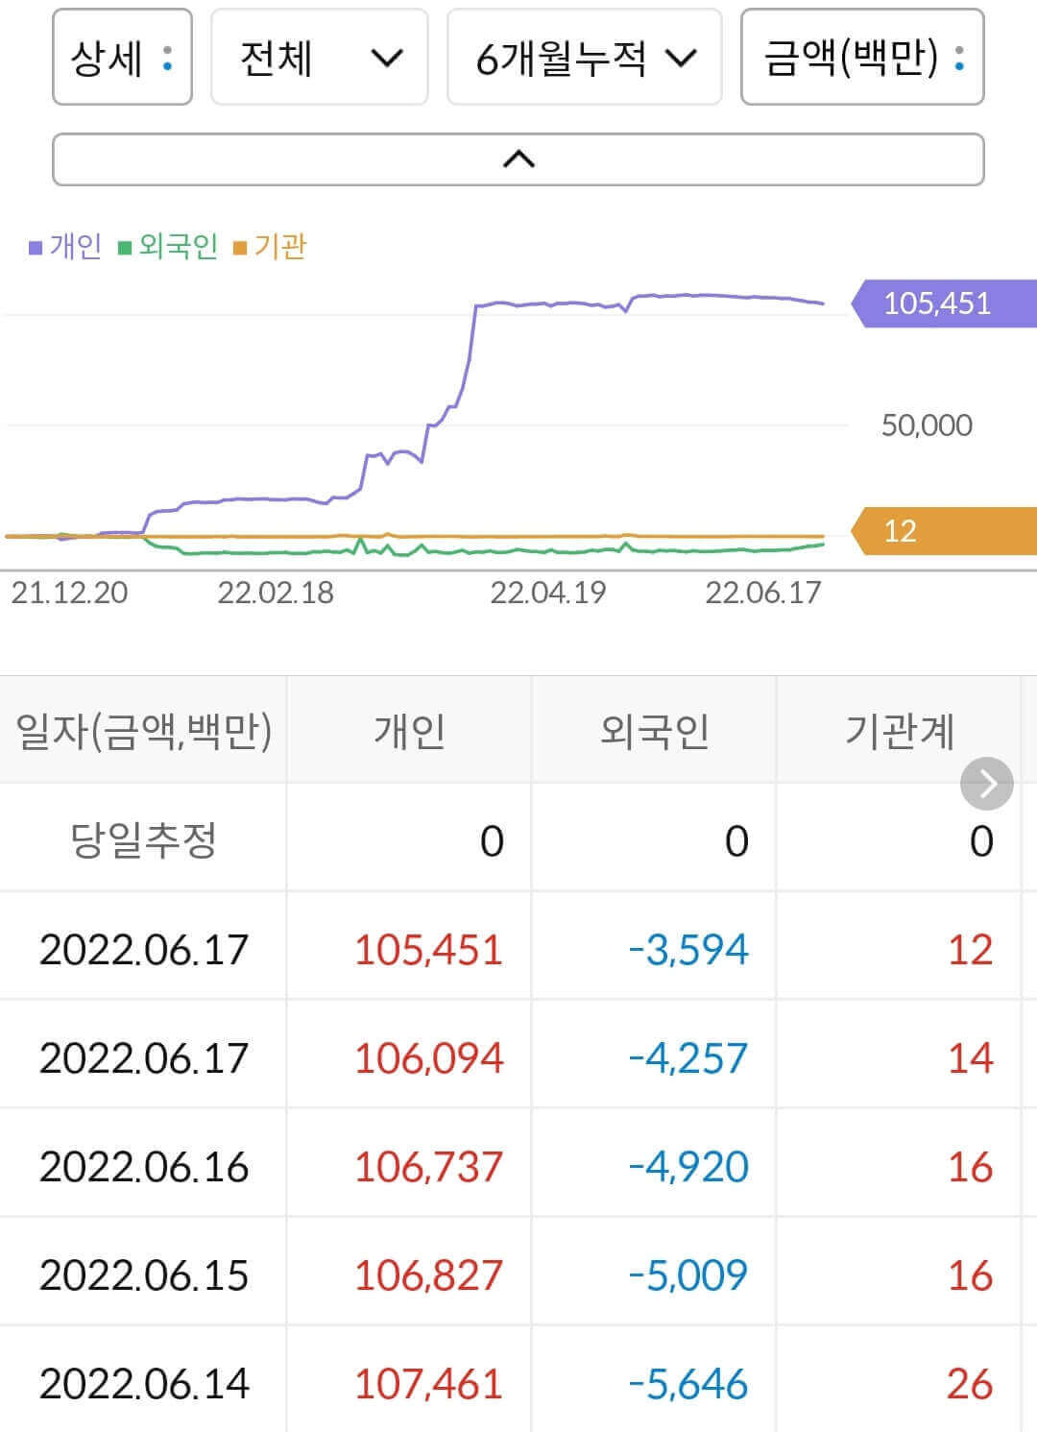This screenshot has width=1037, height=1432.
Task: Click the right arrow to reveal more table columns
Action: coord(987,783)
